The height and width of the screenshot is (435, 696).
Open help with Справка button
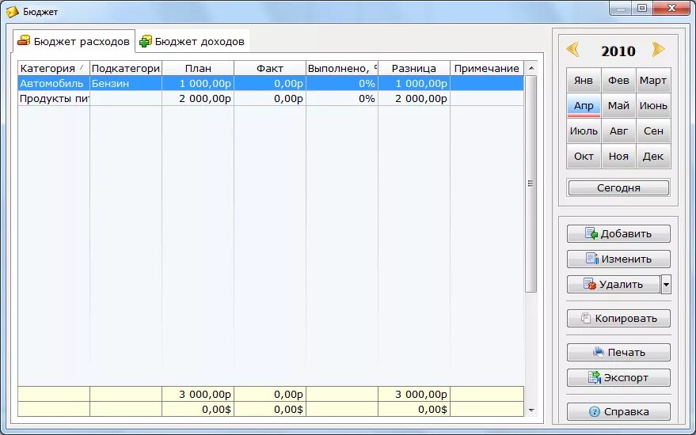pyautogui.click(x=618, y=411)
